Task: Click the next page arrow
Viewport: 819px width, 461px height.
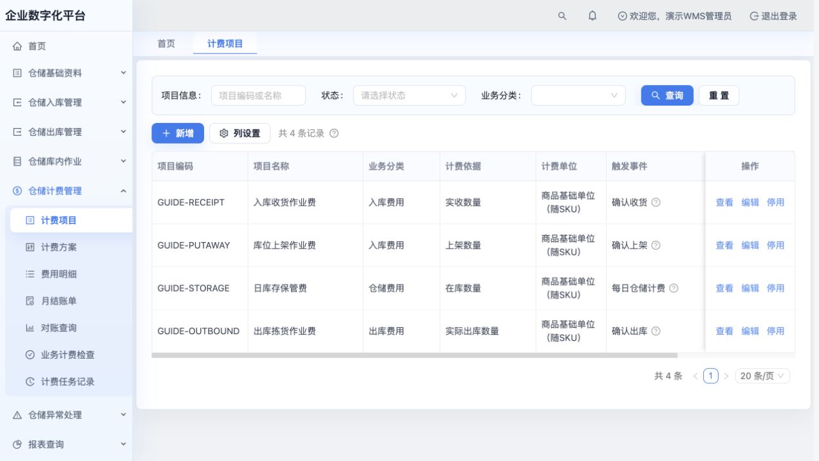Action: coord(726,376)
